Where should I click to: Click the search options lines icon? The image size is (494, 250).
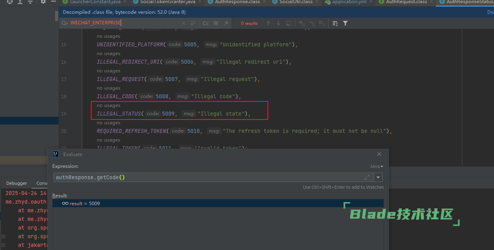pos(335,23)
